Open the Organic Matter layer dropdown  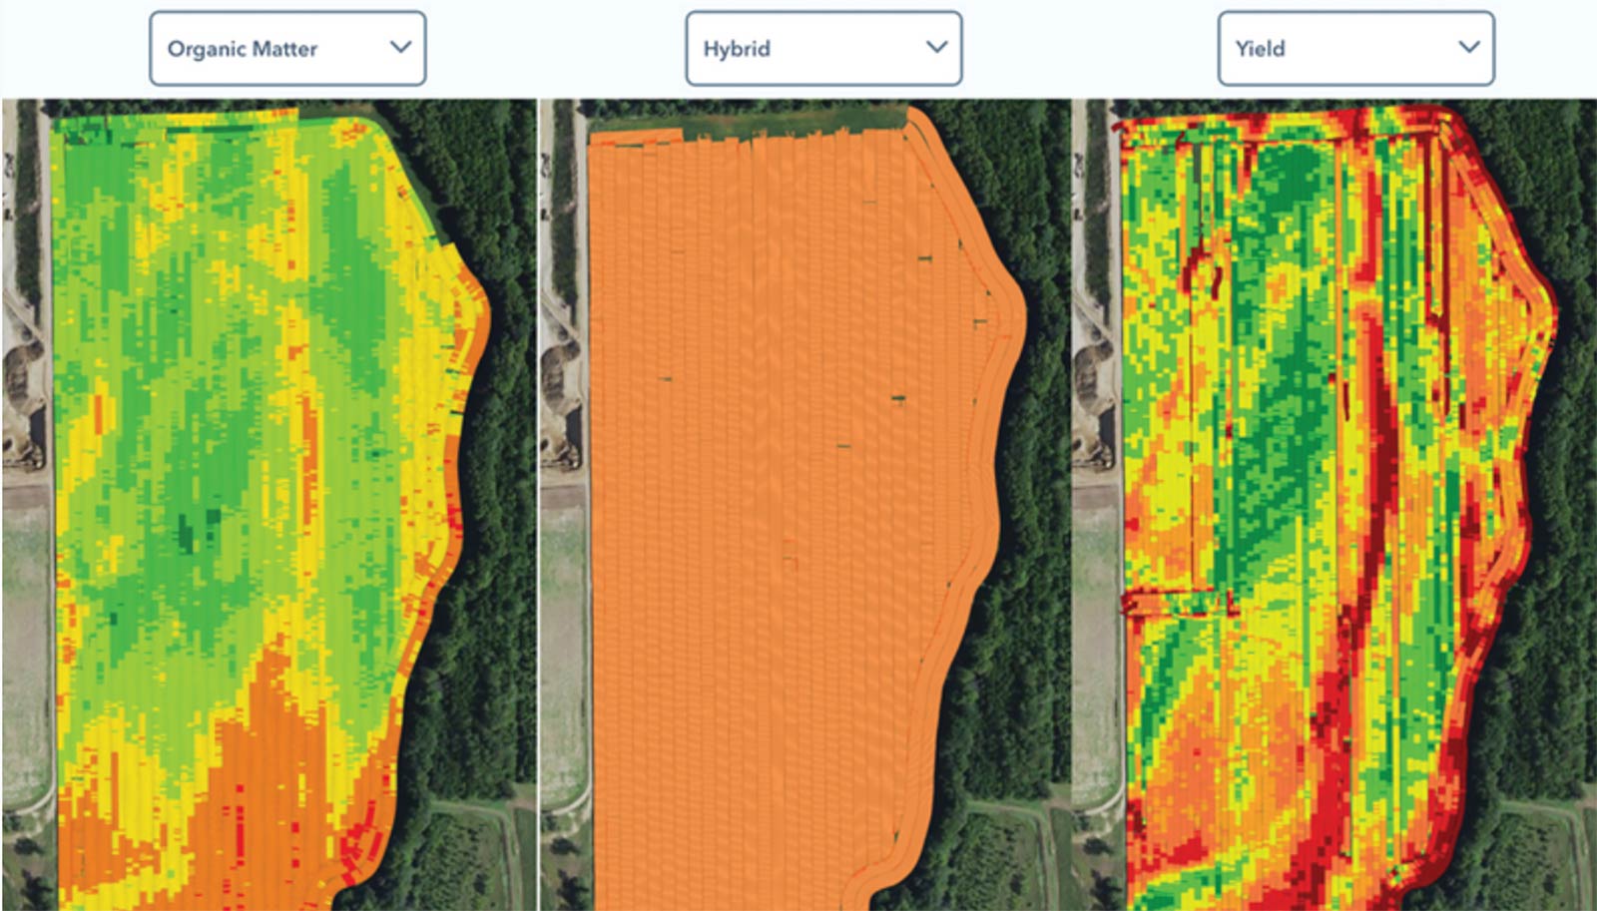[x=287, y=48]
